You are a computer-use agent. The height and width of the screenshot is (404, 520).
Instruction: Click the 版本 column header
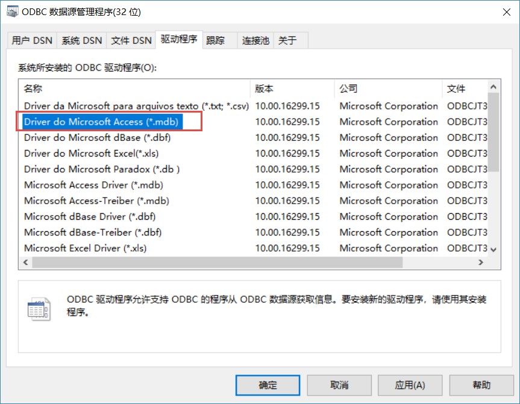coord(292,89)
